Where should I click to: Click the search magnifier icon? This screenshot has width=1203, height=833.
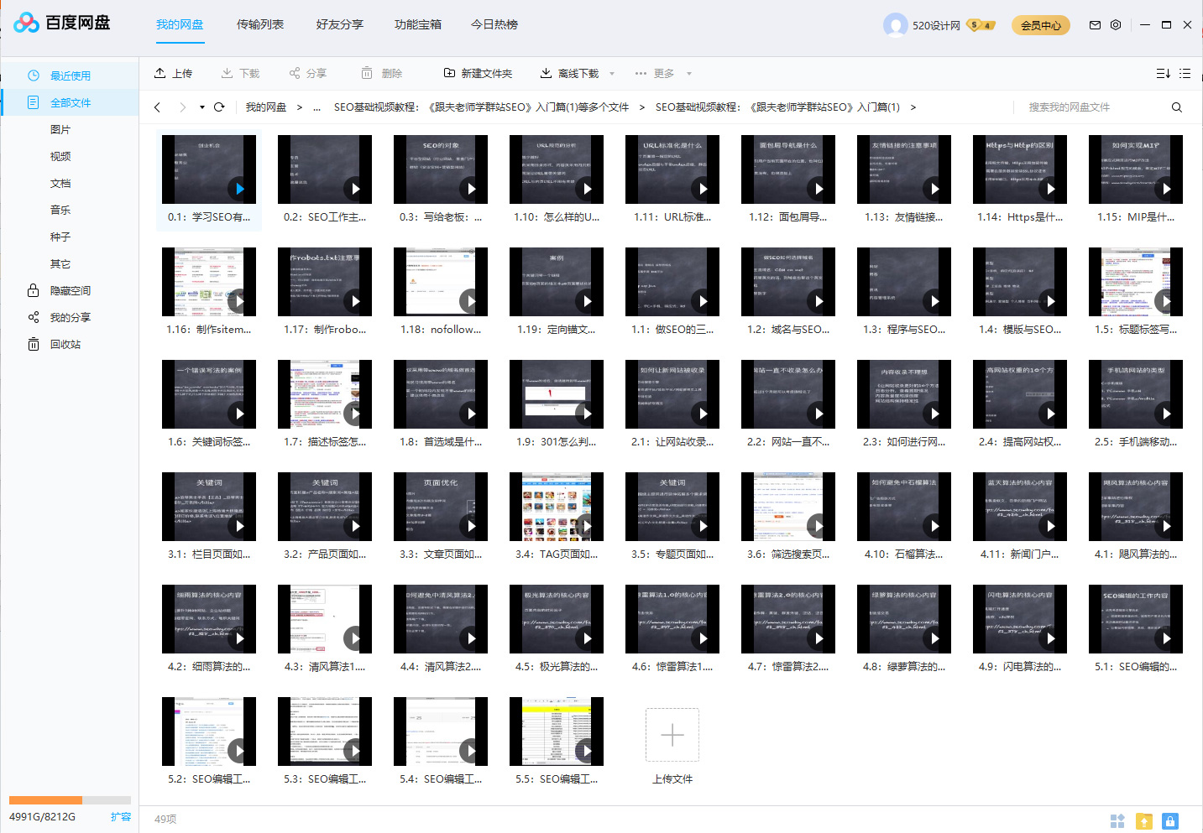click(x=1177, y=107)
